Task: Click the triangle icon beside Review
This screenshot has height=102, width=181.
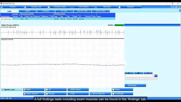Action: pyautogui.click(x=96, y=7)
